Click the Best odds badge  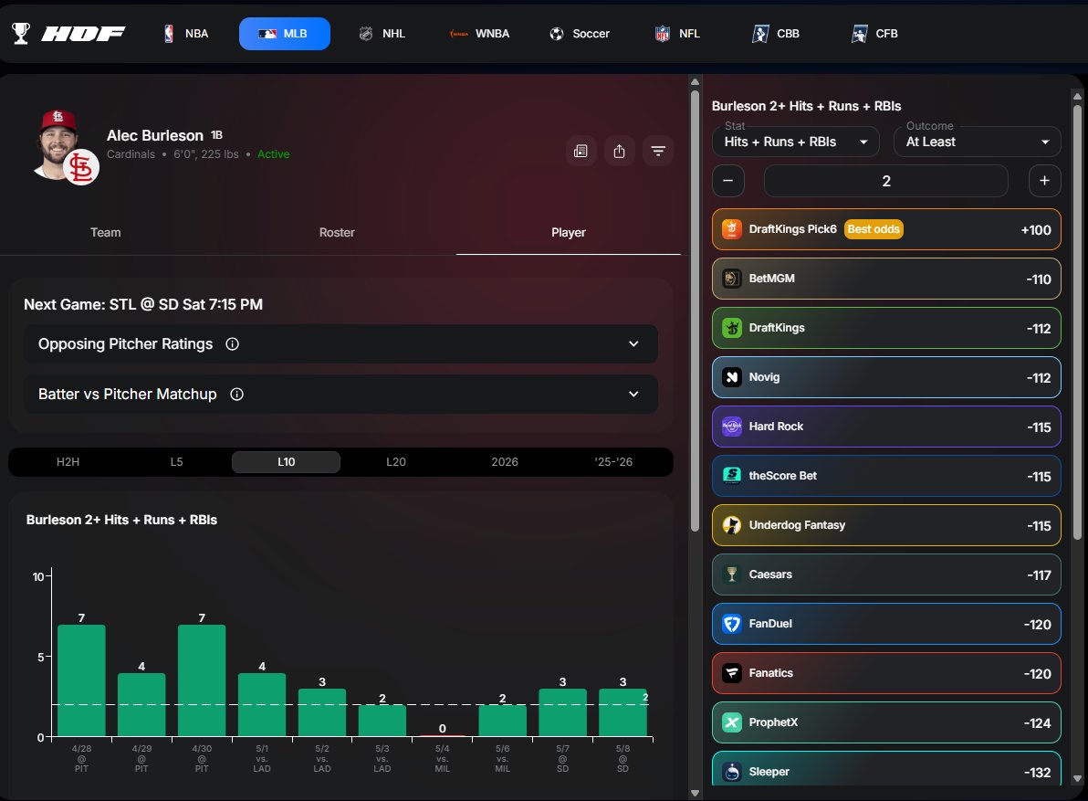tap(874, 229)
